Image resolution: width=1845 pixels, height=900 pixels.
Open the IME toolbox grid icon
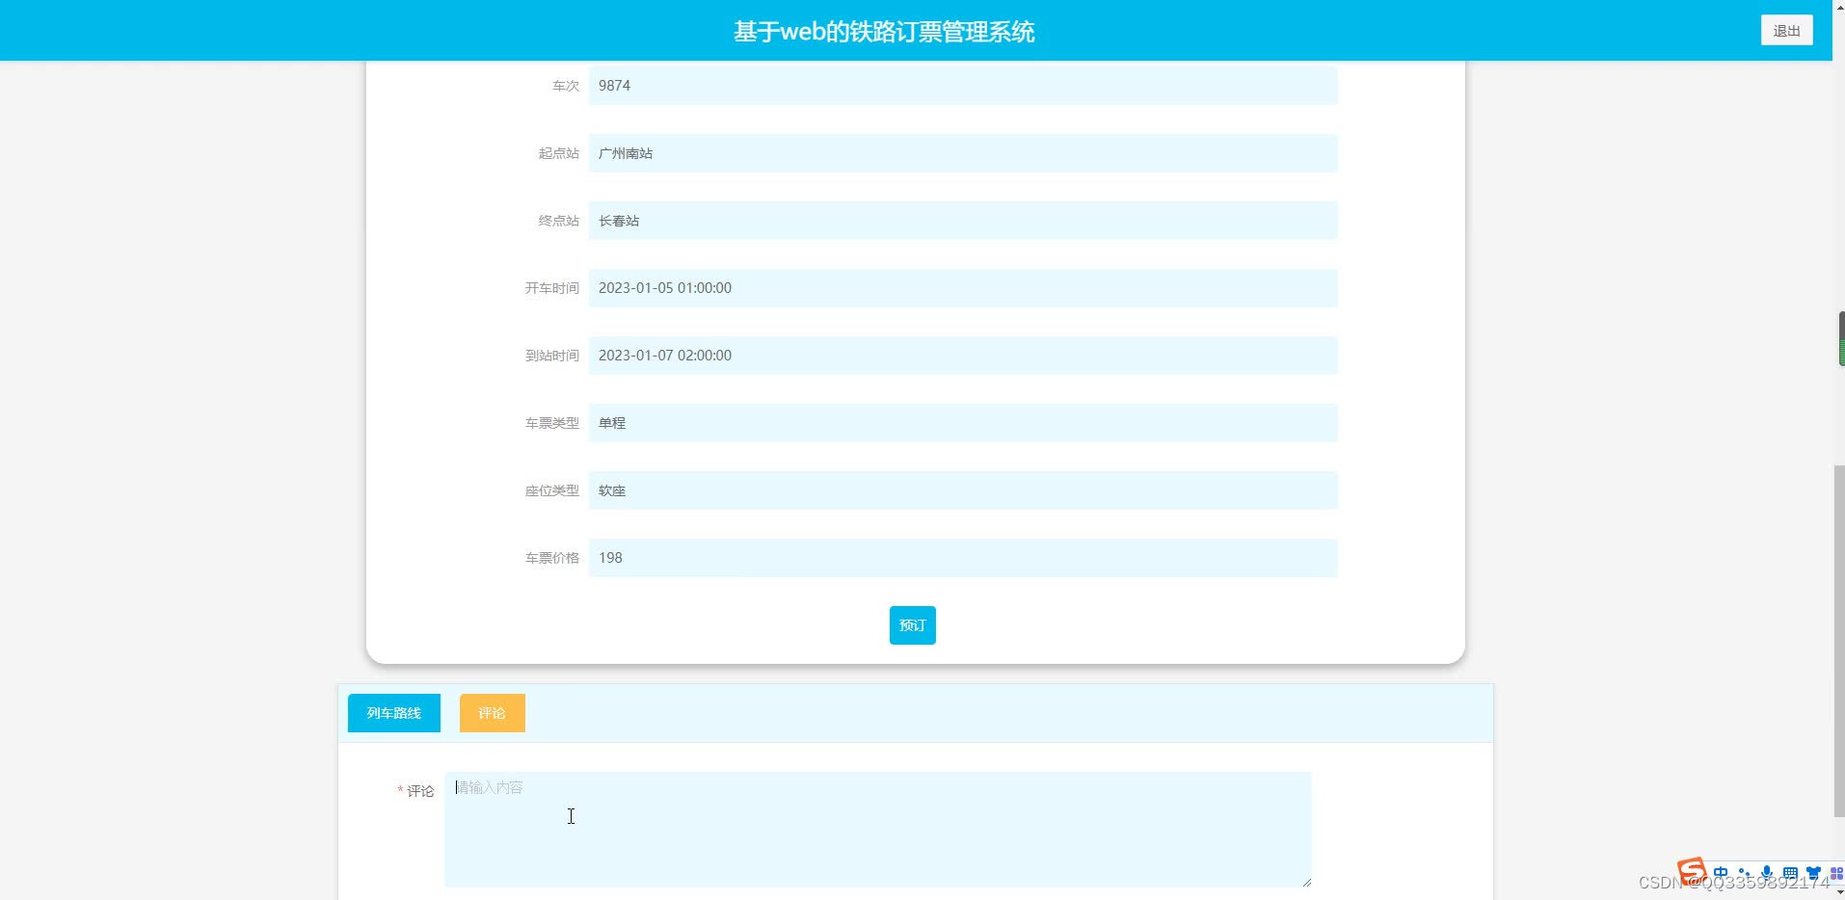tap(1835, 873)
